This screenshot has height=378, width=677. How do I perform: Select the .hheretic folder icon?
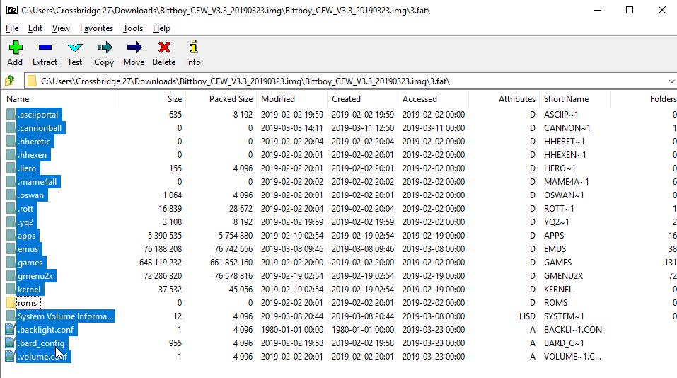click(x=11, y=142)
